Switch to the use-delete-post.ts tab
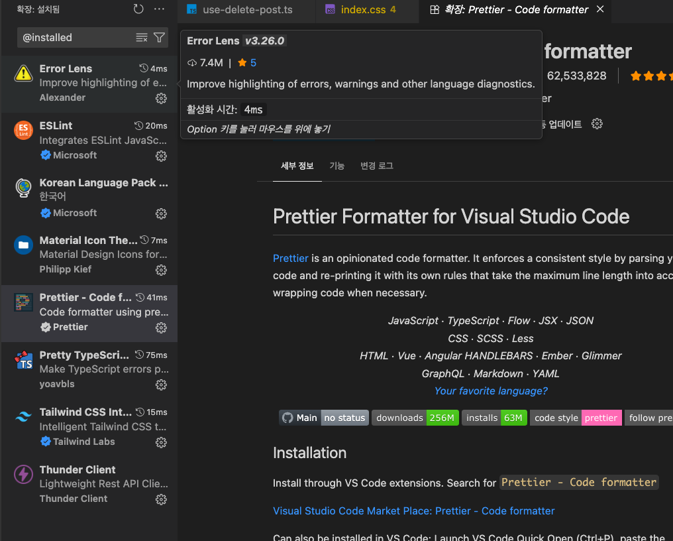 (238, 10)
